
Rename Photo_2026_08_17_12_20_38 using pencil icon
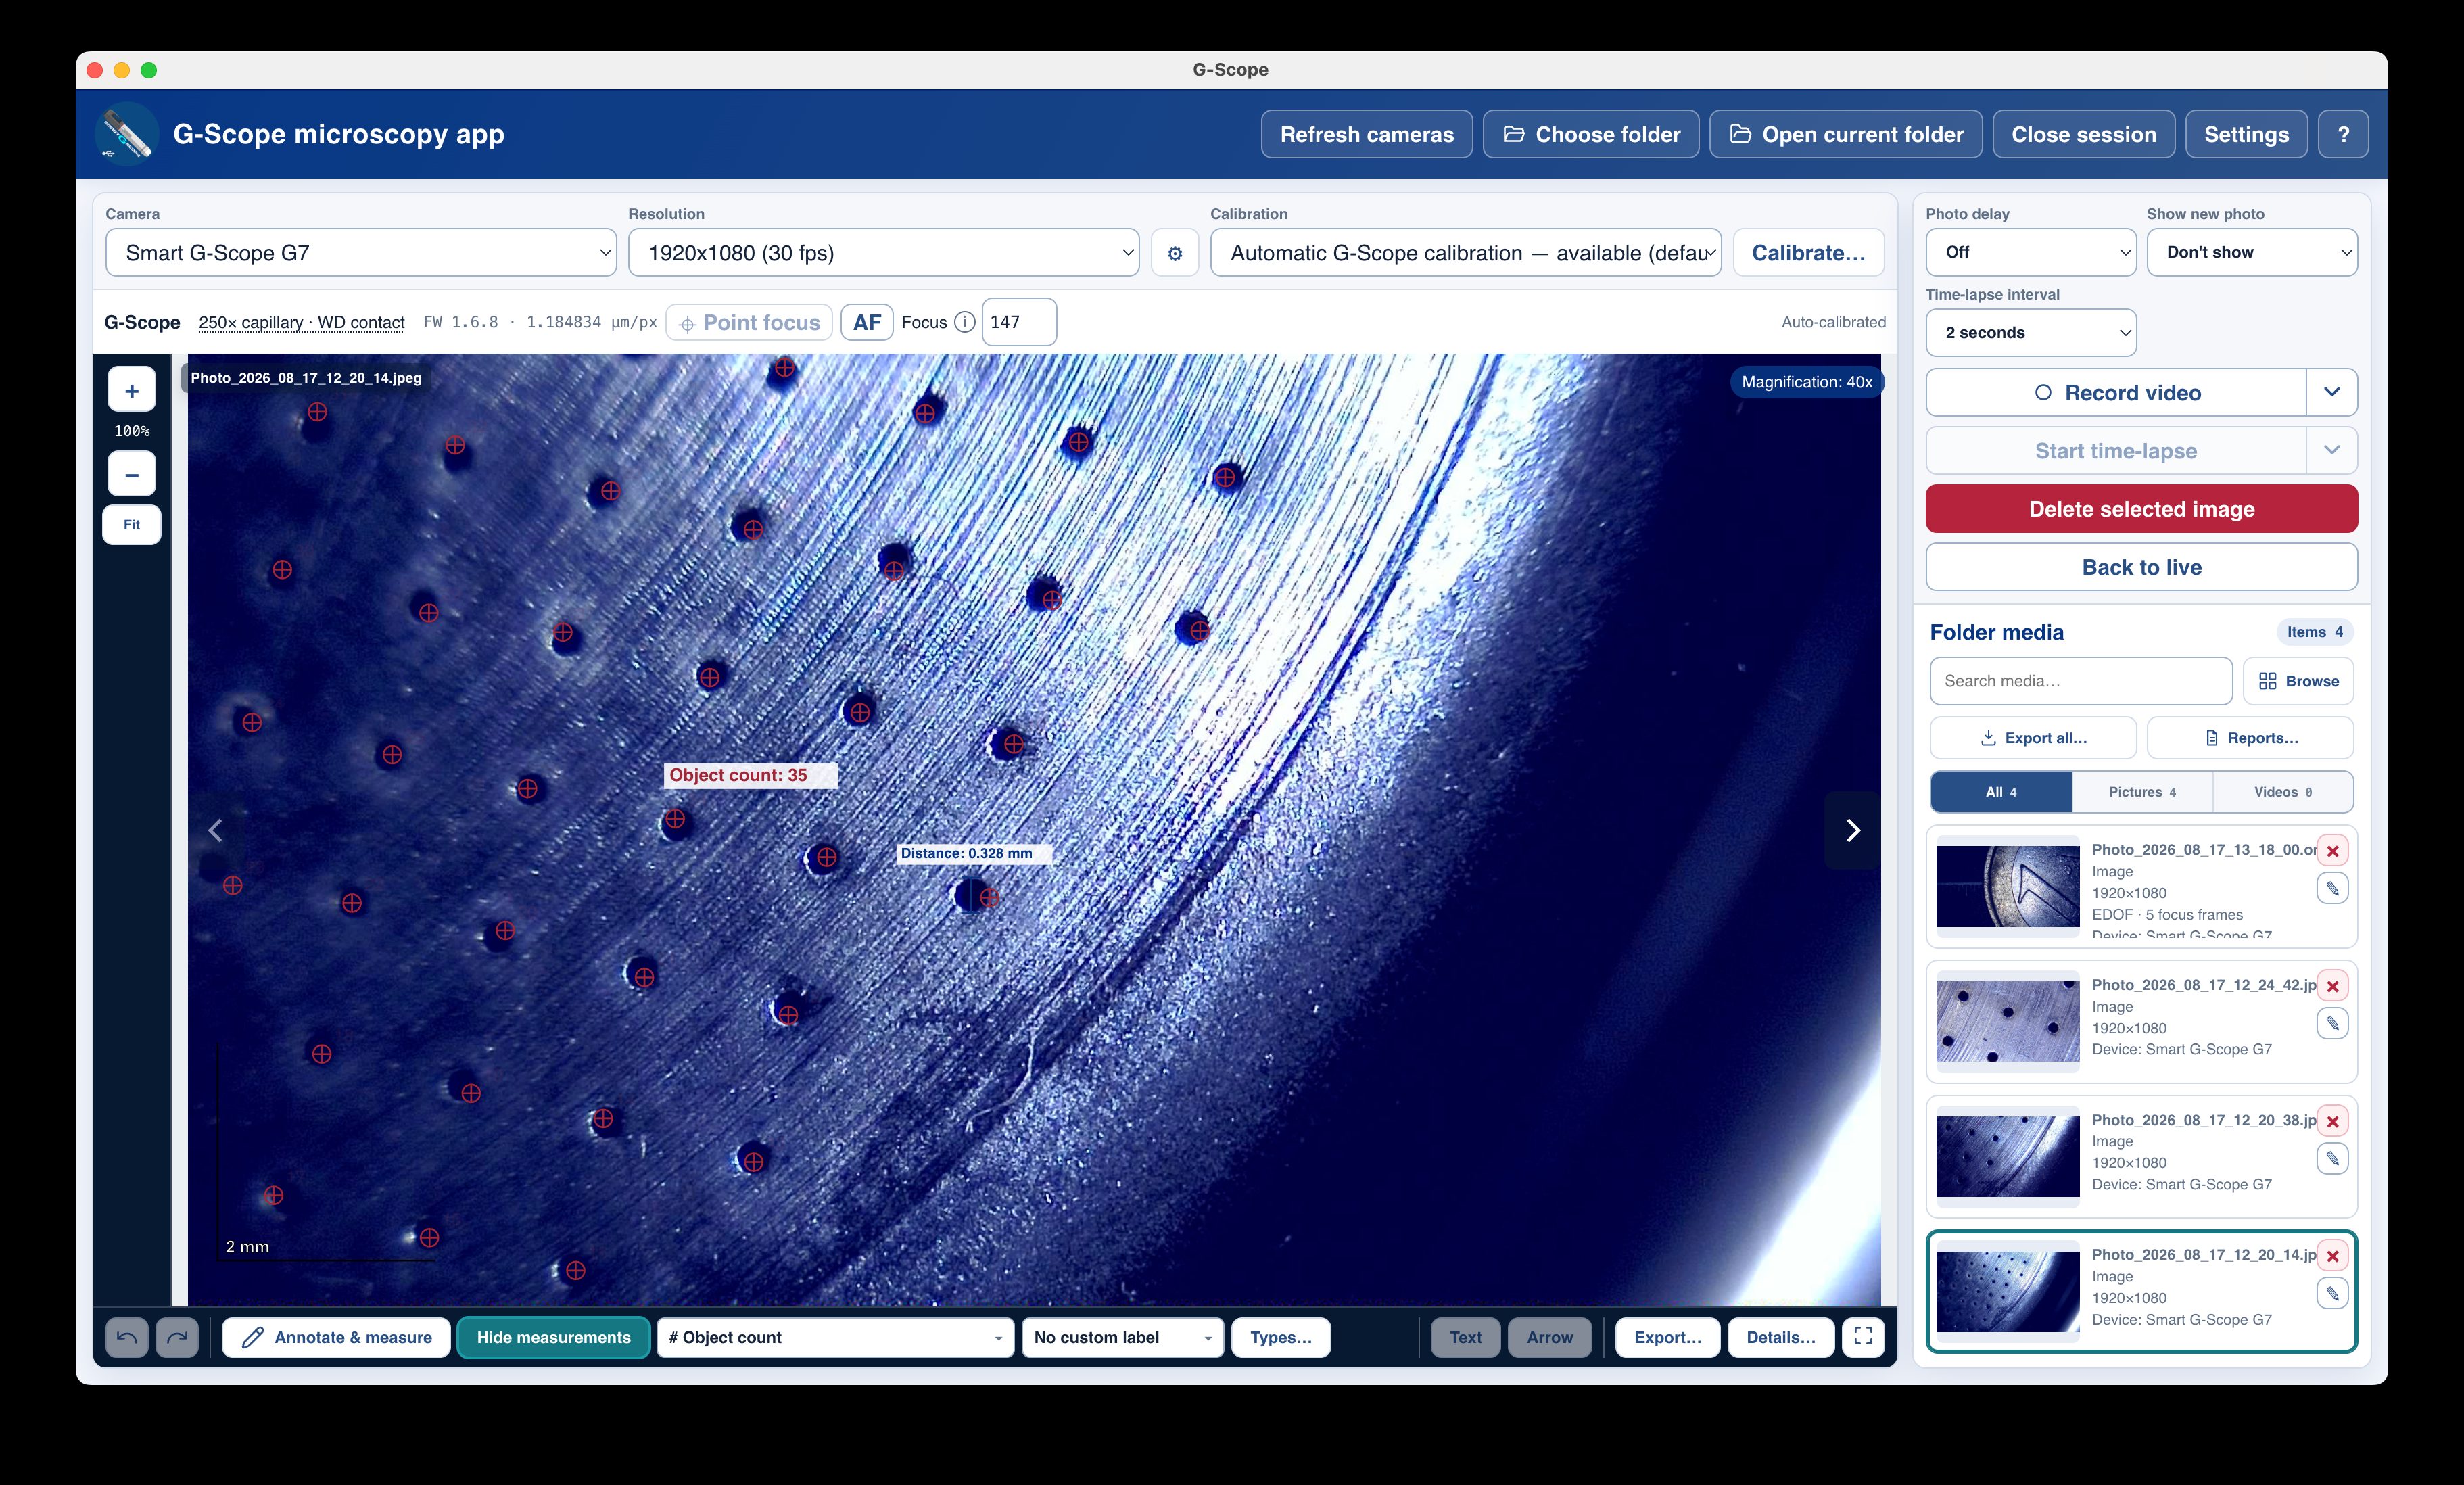pyautogui.click(x=2332, y=1158)
